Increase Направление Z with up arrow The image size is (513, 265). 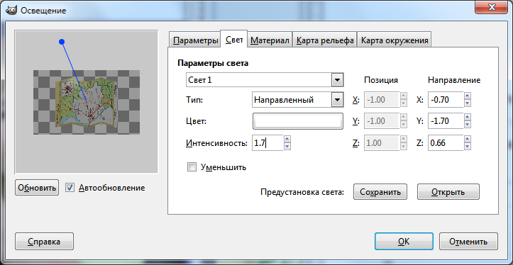(x=468, y=139)
